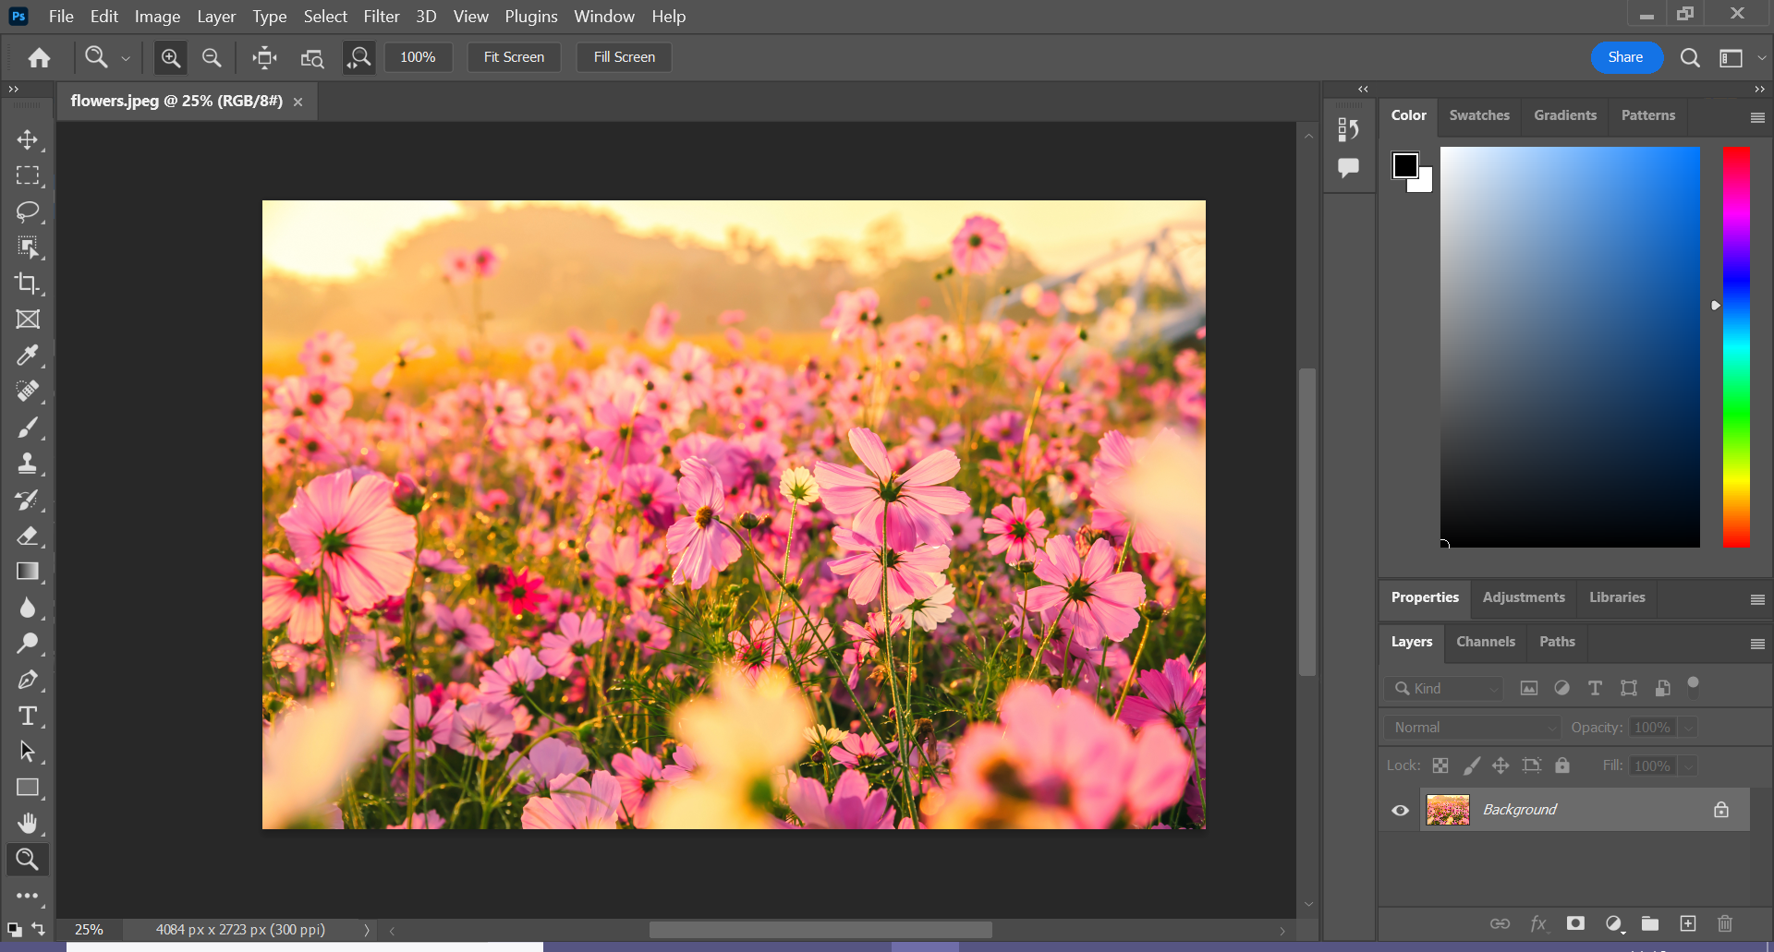
Task: Select the History Brush tool
Action: (28, 500)
